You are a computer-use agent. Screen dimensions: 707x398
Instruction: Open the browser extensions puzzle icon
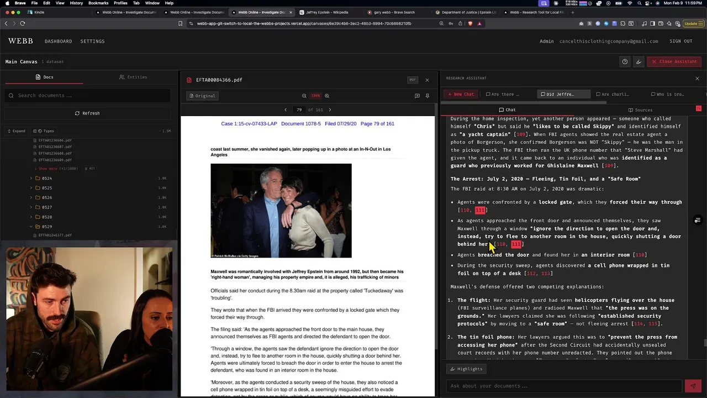[x=623, y=23]
